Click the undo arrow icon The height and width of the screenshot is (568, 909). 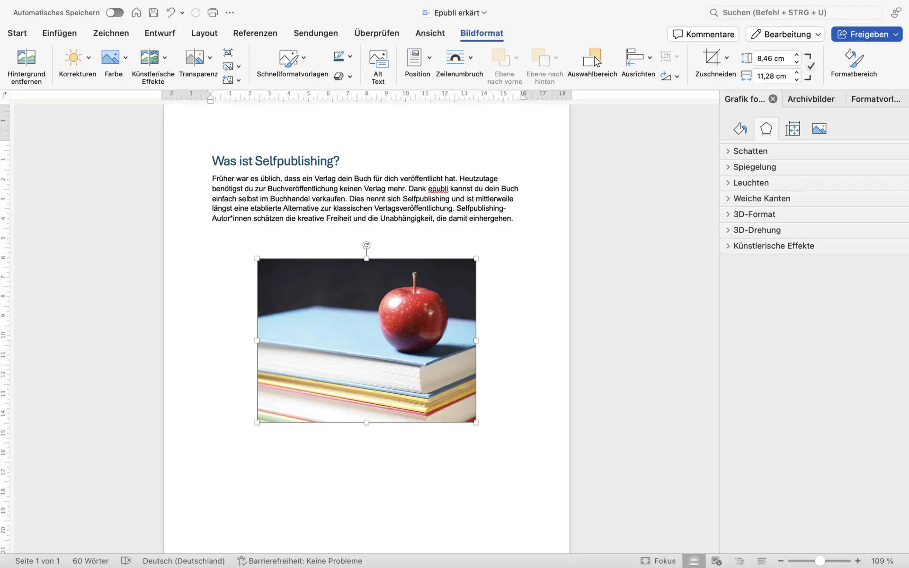point(170,13)
